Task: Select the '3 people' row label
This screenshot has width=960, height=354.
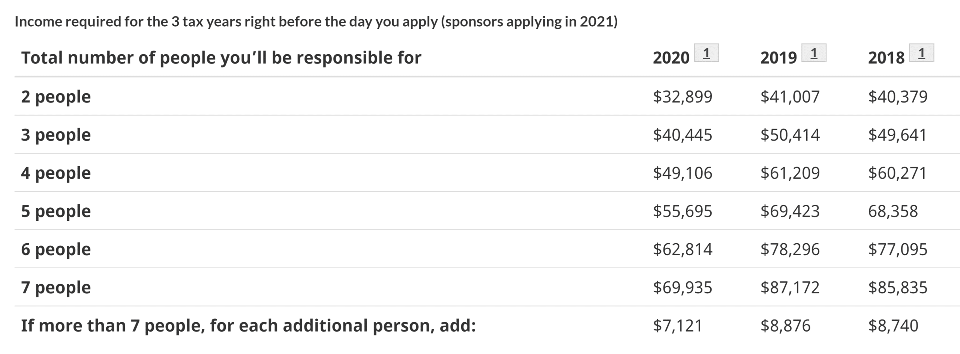Action: point(56,135)
